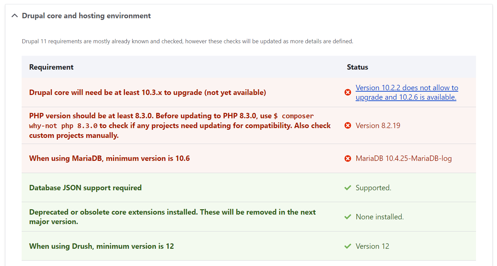Image resolution: width=497 pixels, height=266 pixels.
Task: Collapse the Drupal core and hosting environment section
Action: pos(15,16)
